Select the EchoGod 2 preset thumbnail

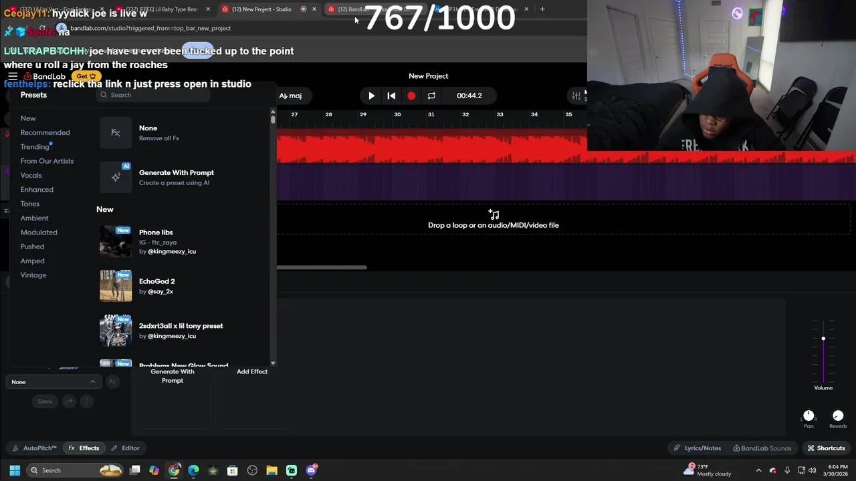pyautogui.click(x=116, y=286)
